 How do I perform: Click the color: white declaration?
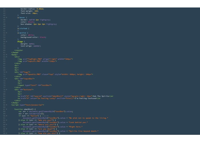tap(27, 35)
